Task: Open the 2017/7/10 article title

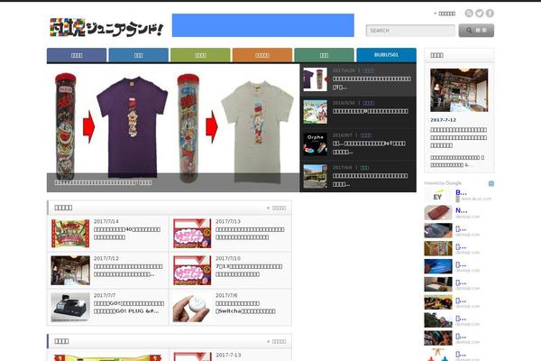Action: click(249, 270)
